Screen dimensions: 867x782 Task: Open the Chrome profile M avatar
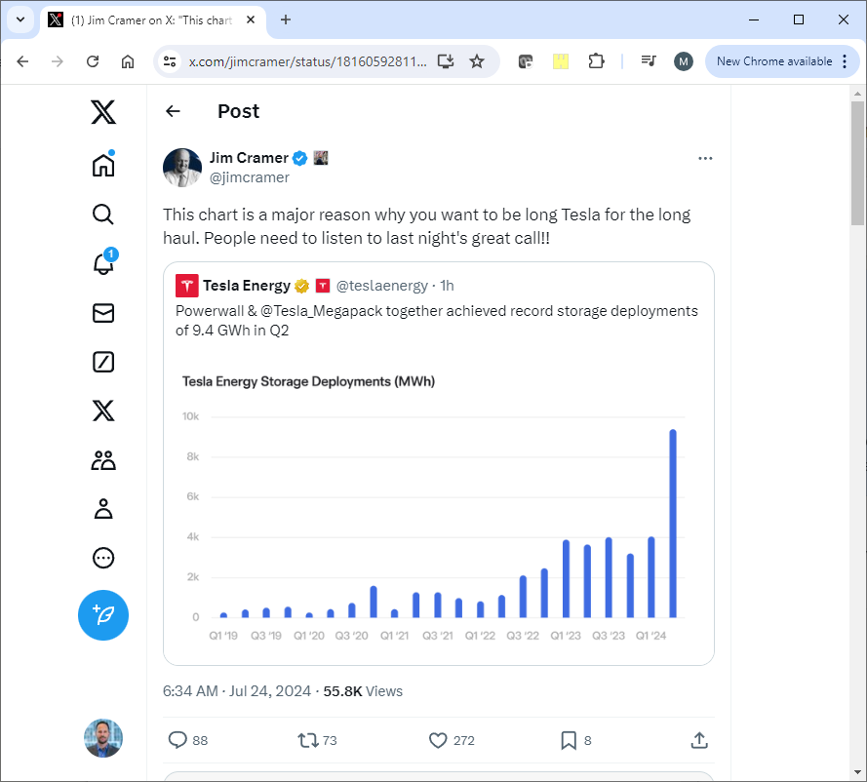pyautogui.click(x=684, y=61)
